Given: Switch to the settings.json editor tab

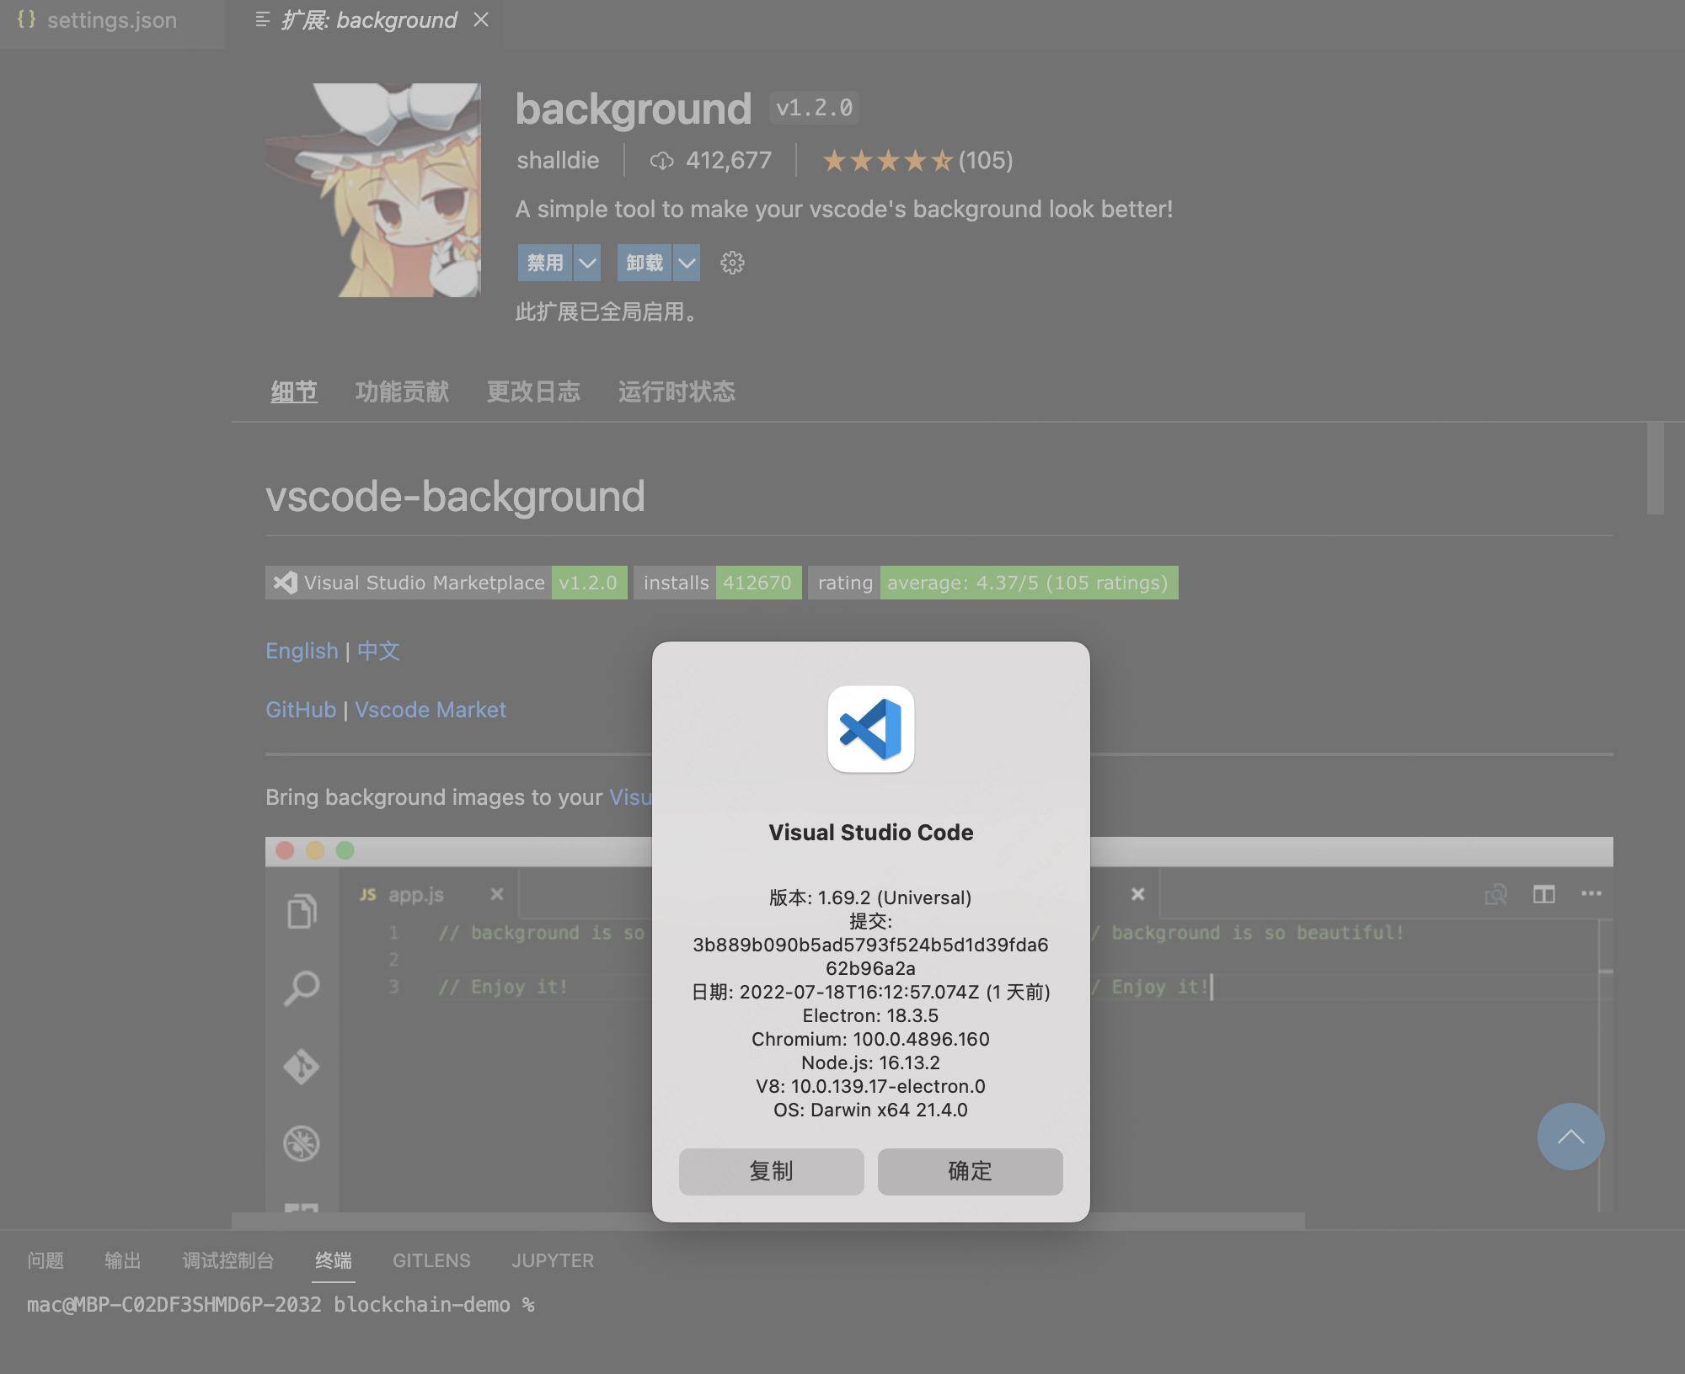Looking at the screenshot, I should [x=112, y=20].
